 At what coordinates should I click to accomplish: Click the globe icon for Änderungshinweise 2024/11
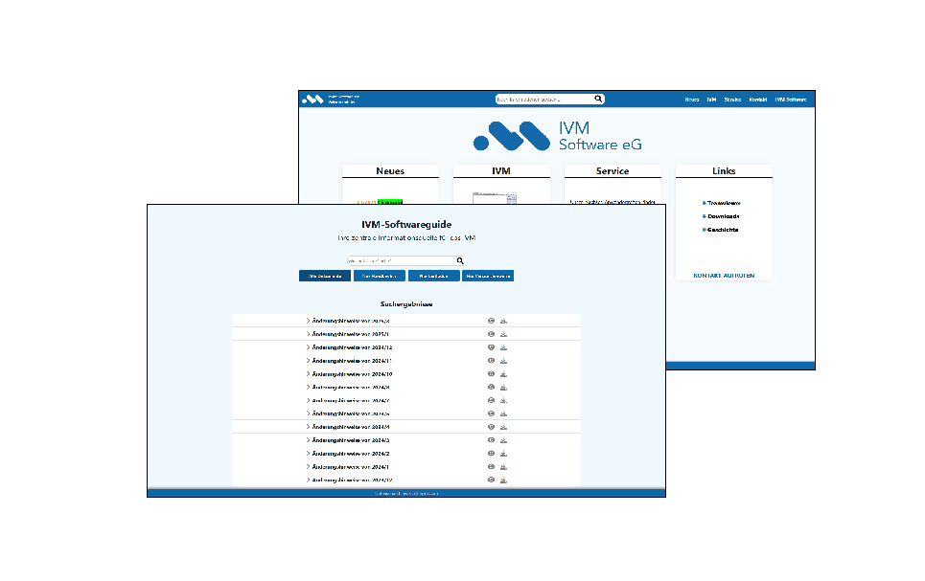click(491, 361)
